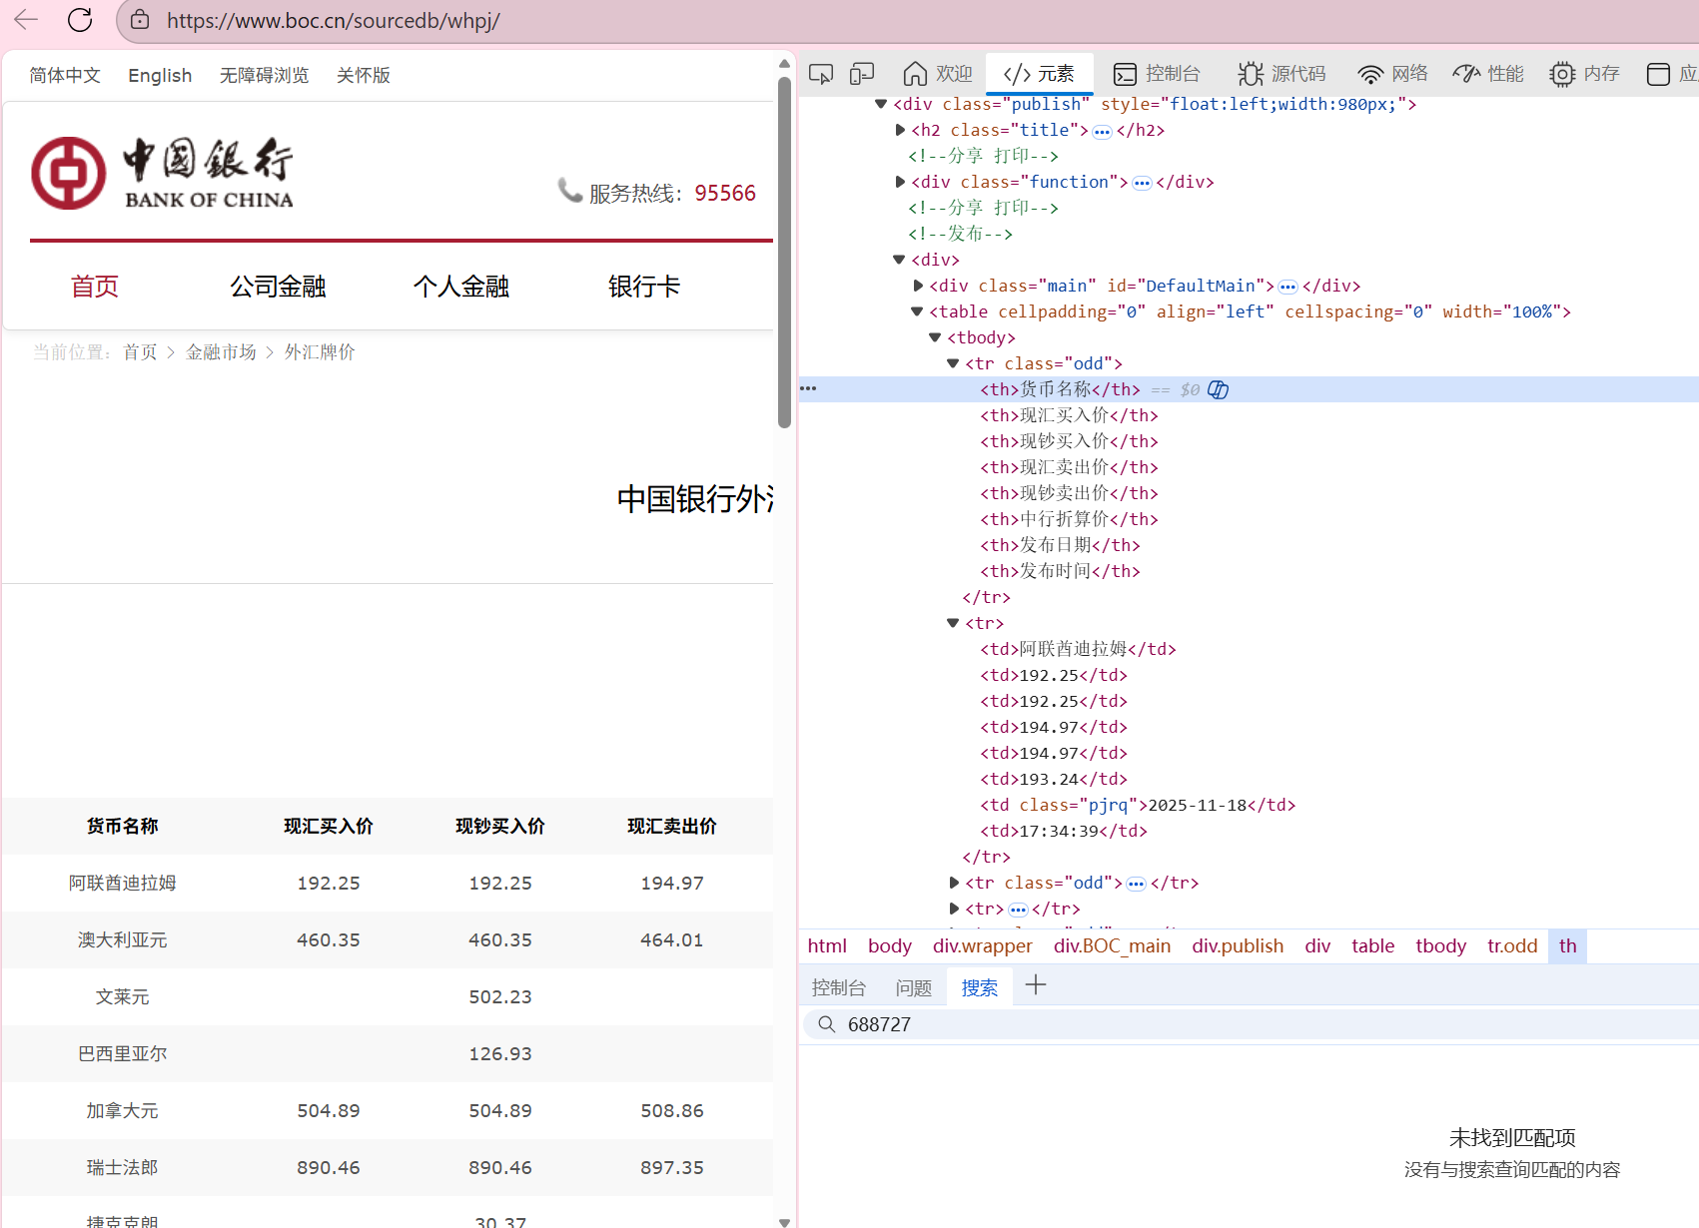Open the actions dots beside selected th
The height and width of the screenshot is (1228, 1699).
click(x=808, y=388)
